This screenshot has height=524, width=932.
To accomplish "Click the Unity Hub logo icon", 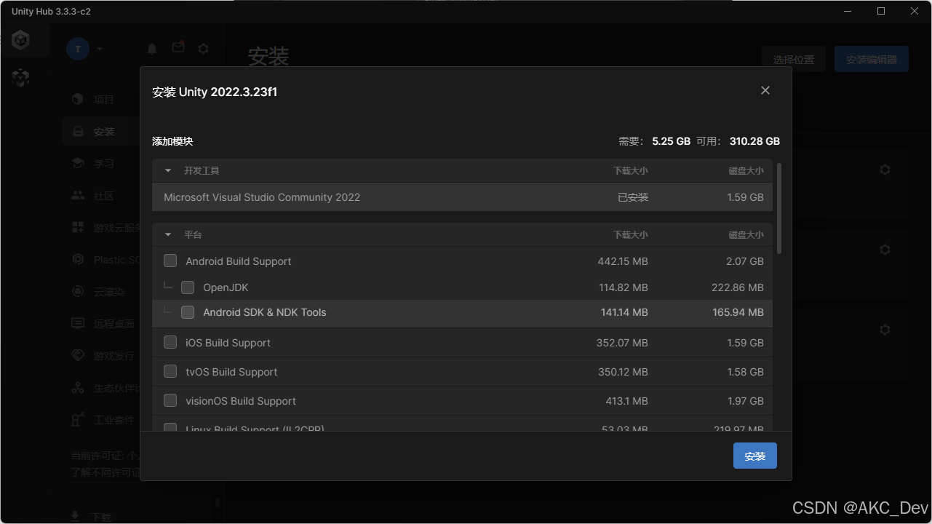I will [21, 41].
